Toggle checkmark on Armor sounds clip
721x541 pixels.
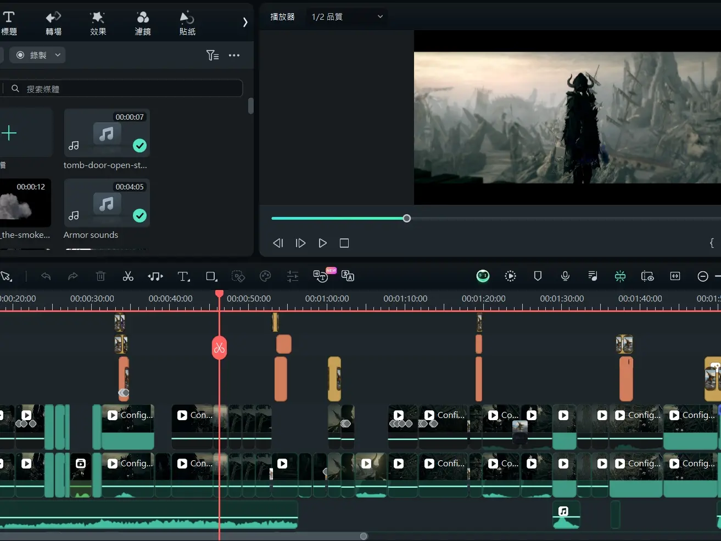tap(140, 216)
